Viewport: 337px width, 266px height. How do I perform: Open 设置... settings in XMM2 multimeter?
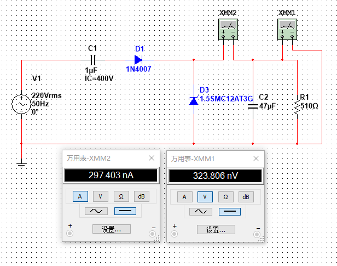pyautogui.click(x=111, y=229)
